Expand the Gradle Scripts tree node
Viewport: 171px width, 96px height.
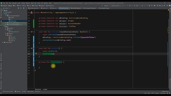3,42
